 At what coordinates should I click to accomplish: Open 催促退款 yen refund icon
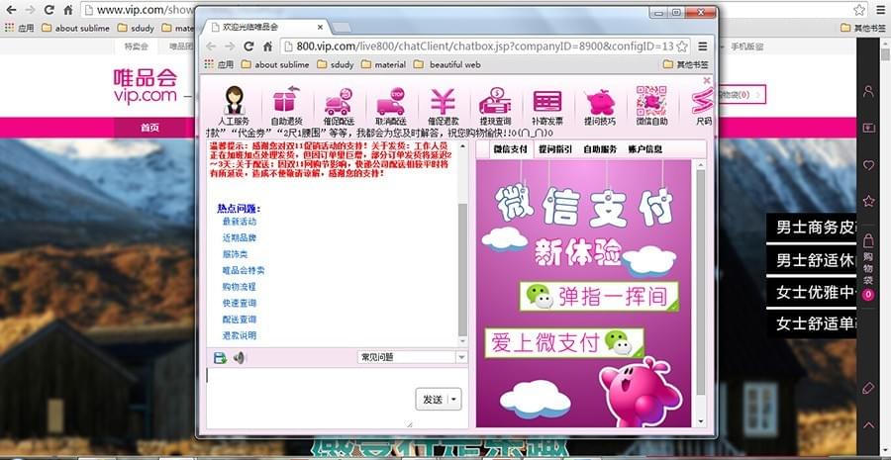(443, 106)
